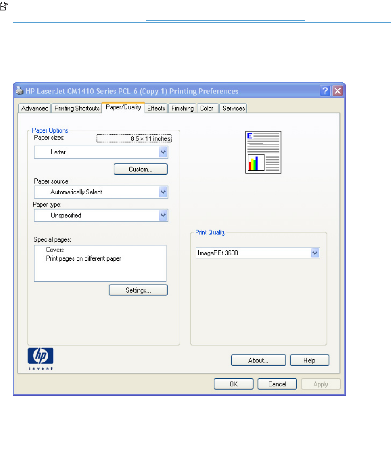Select the Paper/Quality tab

tap(123, 107)
